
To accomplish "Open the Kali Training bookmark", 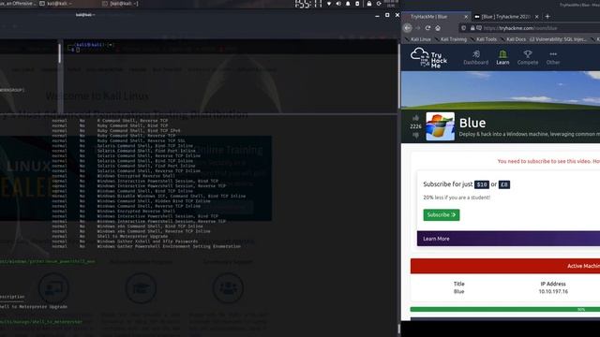I will click(450, 39).
